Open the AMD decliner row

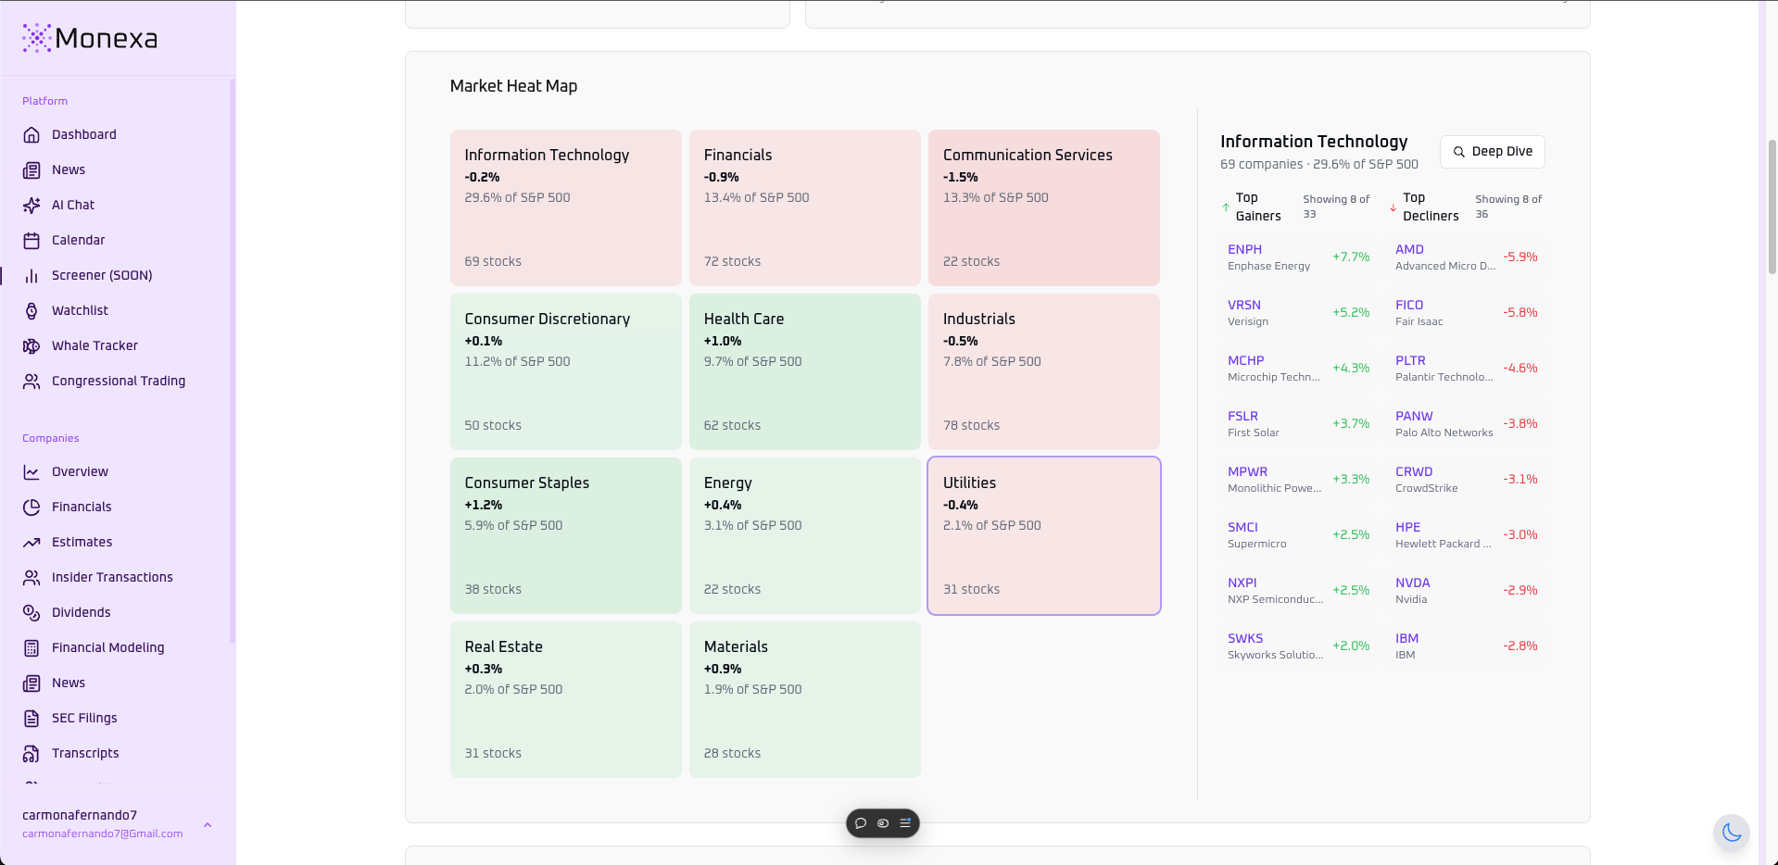tap(1467, 257)
